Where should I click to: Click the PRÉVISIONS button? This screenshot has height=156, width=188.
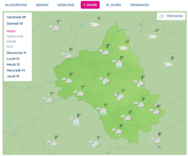click(x=171, y=16)
